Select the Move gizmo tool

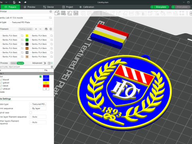106,13
